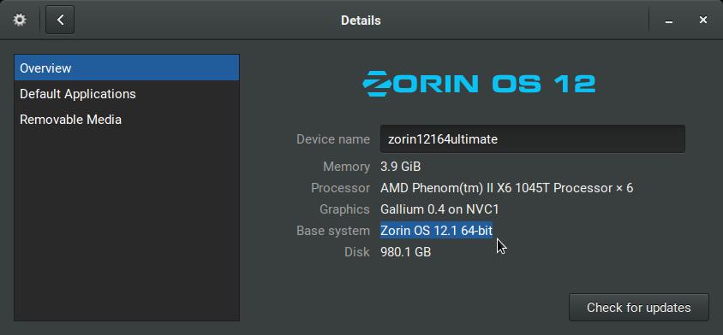Close the Details window
The height and width of the screenshot is (335, 723).
click(702, 20)
